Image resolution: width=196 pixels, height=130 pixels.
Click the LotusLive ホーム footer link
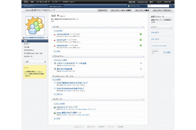coord(79,127)
